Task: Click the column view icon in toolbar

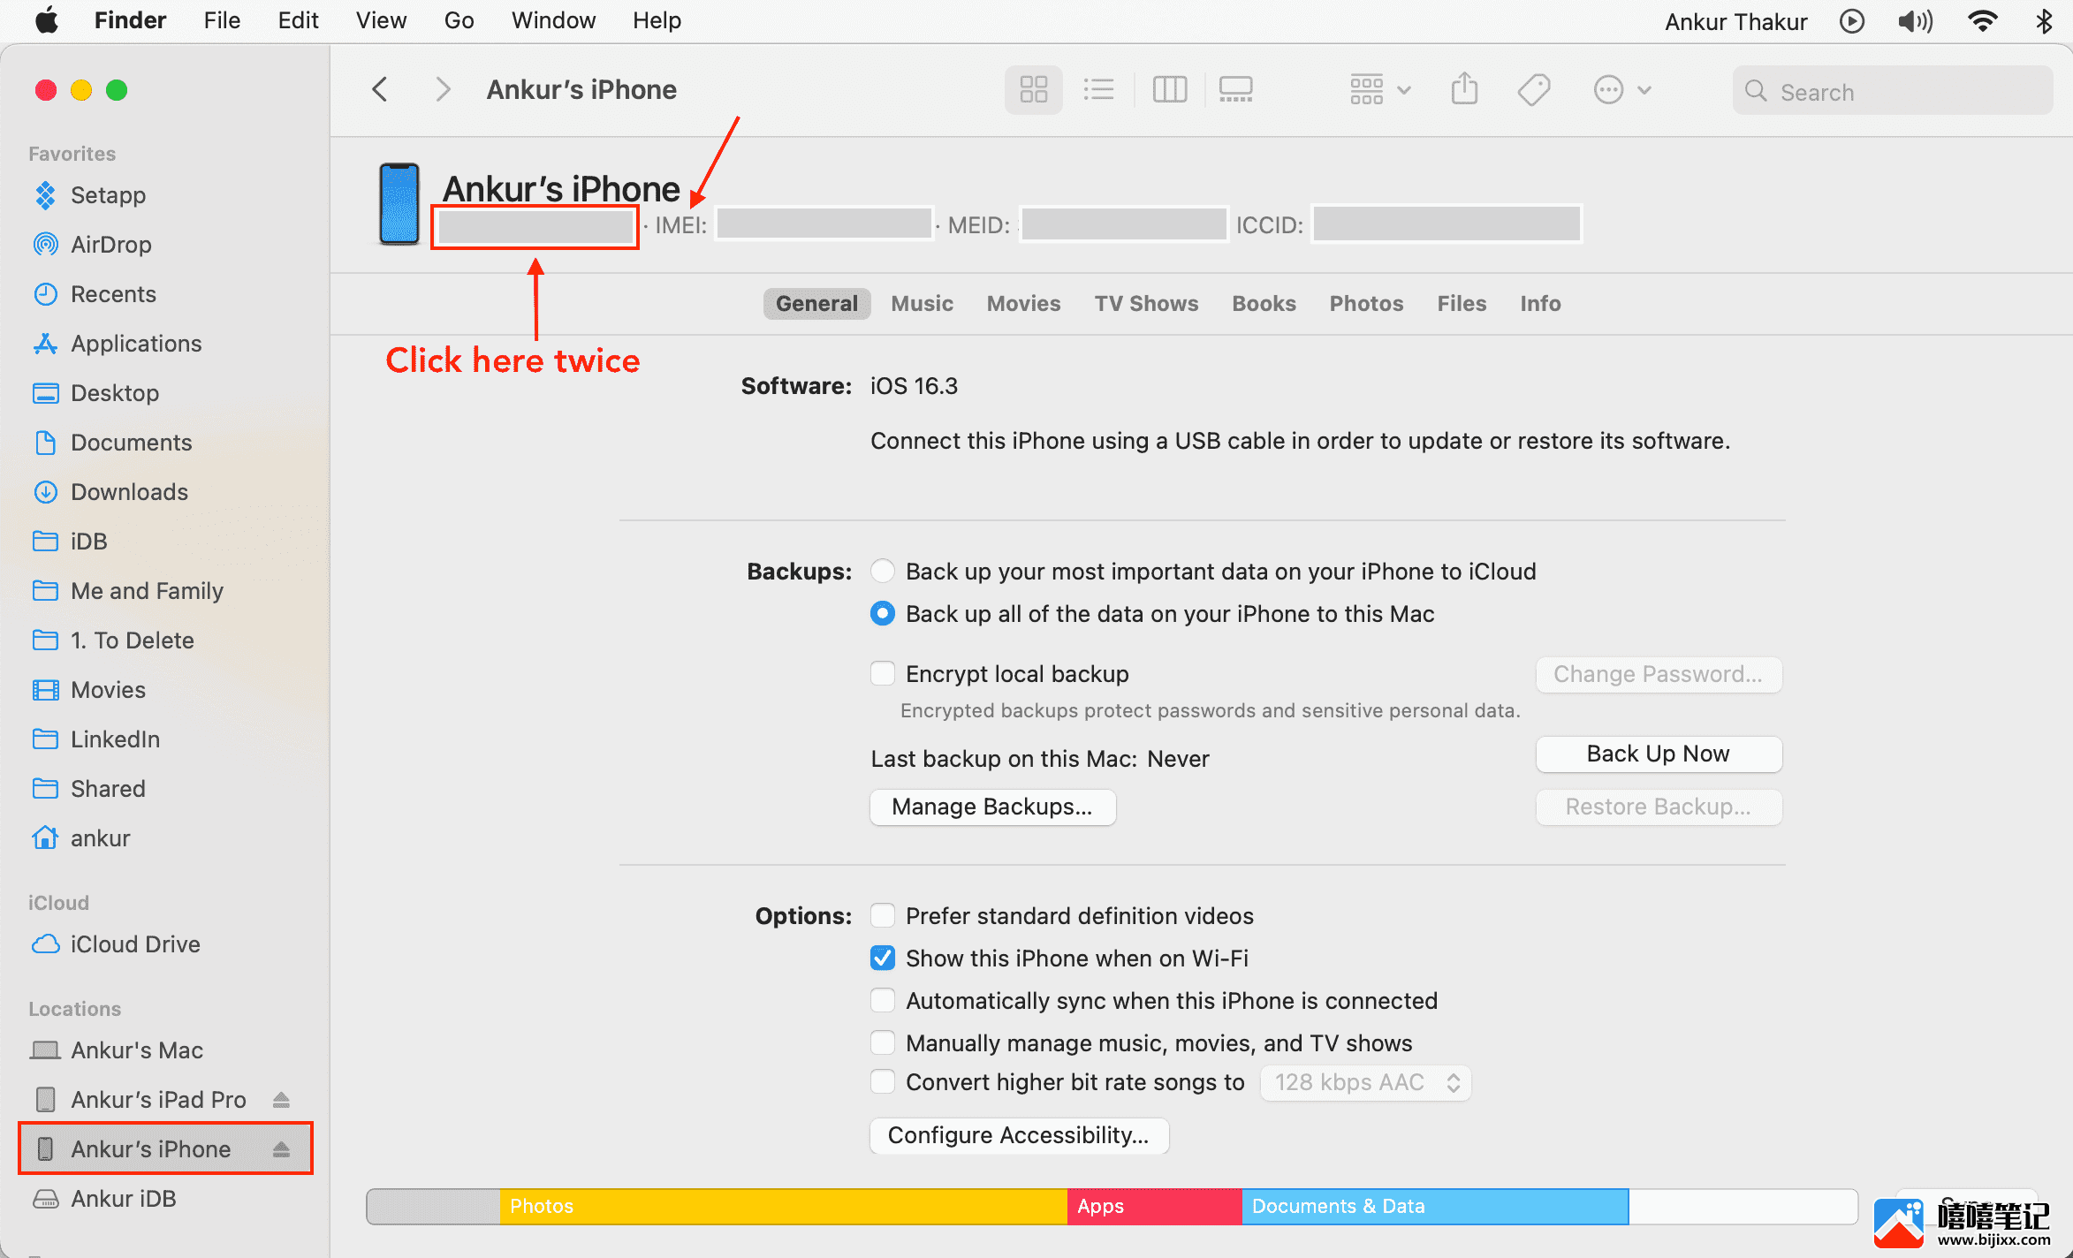Action: pyautogui.click(x=1170, y=89)
